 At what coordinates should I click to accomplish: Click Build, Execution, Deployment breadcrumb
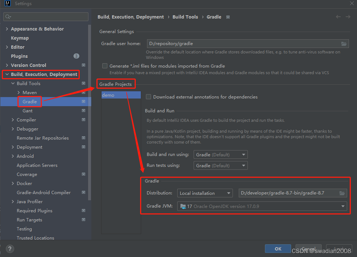(x=131, y=17)
